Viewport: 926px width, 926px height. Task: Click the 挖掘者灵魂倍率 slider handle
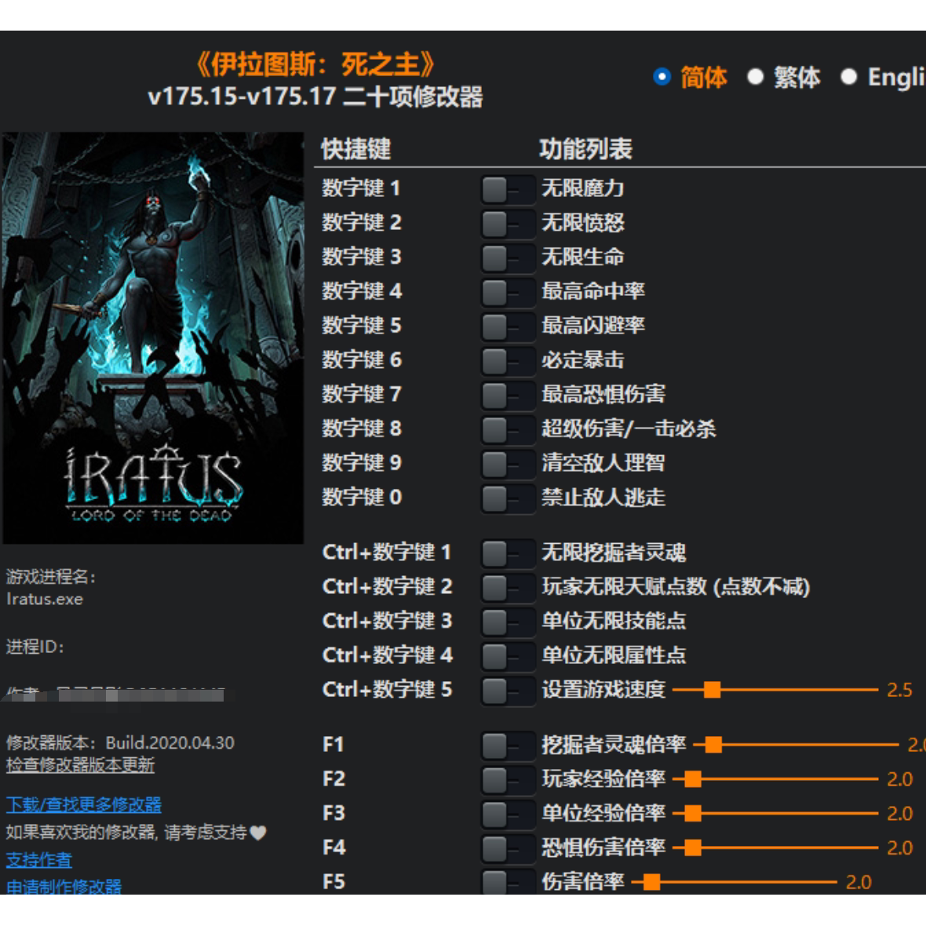[714, 745]
